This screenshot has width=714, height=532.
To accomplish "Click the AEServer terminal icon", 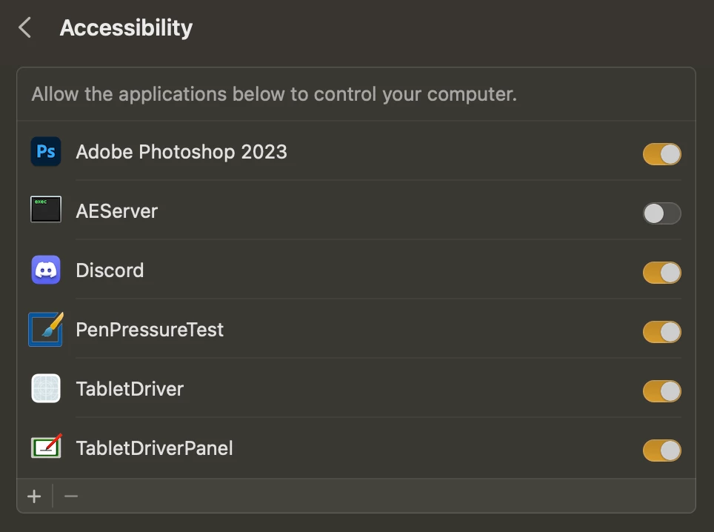I will 46,210.
